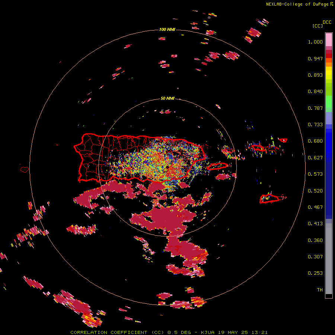Image resolution: width=335 pixels, height=335 pixels.
Task: Click the 0.307 scale value
Action: (315, 257)
